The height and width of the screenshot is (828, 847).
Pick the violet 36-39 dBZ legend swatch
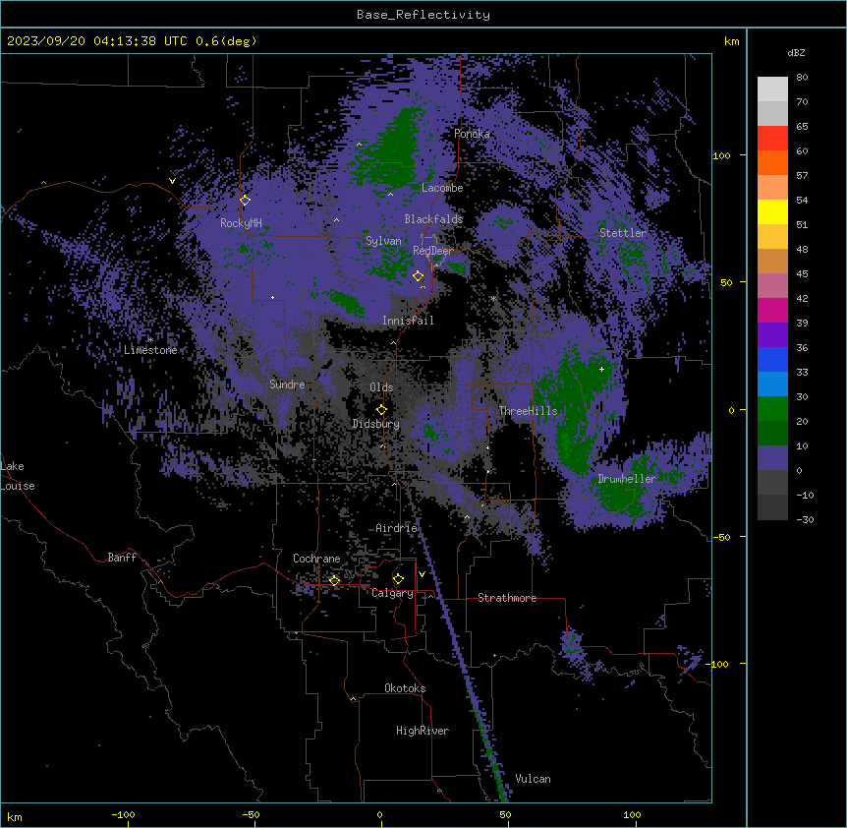[772, 335]
